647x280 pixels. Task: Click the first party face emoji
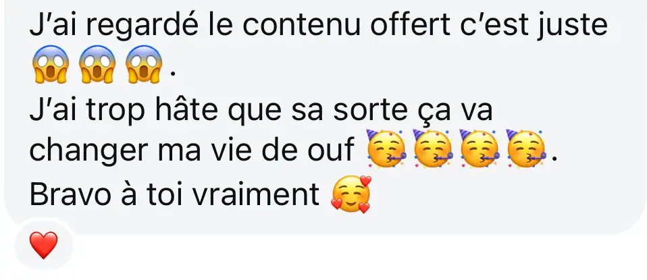point(386,148)
